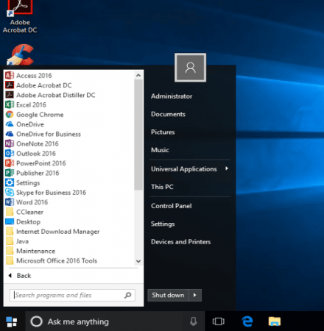The image size is (324, 331).
Task: Open Control Panel from the right pane
Action: point(172,206)
